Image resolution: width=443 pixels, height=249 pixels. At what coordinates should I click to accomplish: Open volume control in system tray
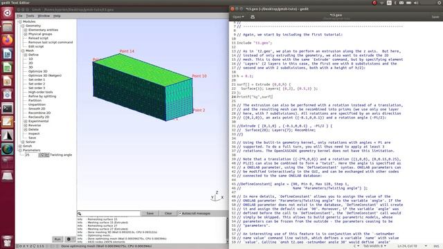tap(416, 3)
